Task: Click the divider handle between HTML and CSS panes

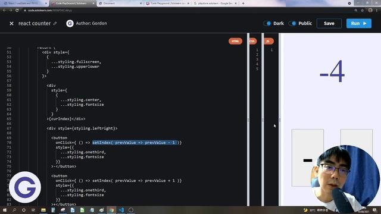Action: click(x=248, y=120)
